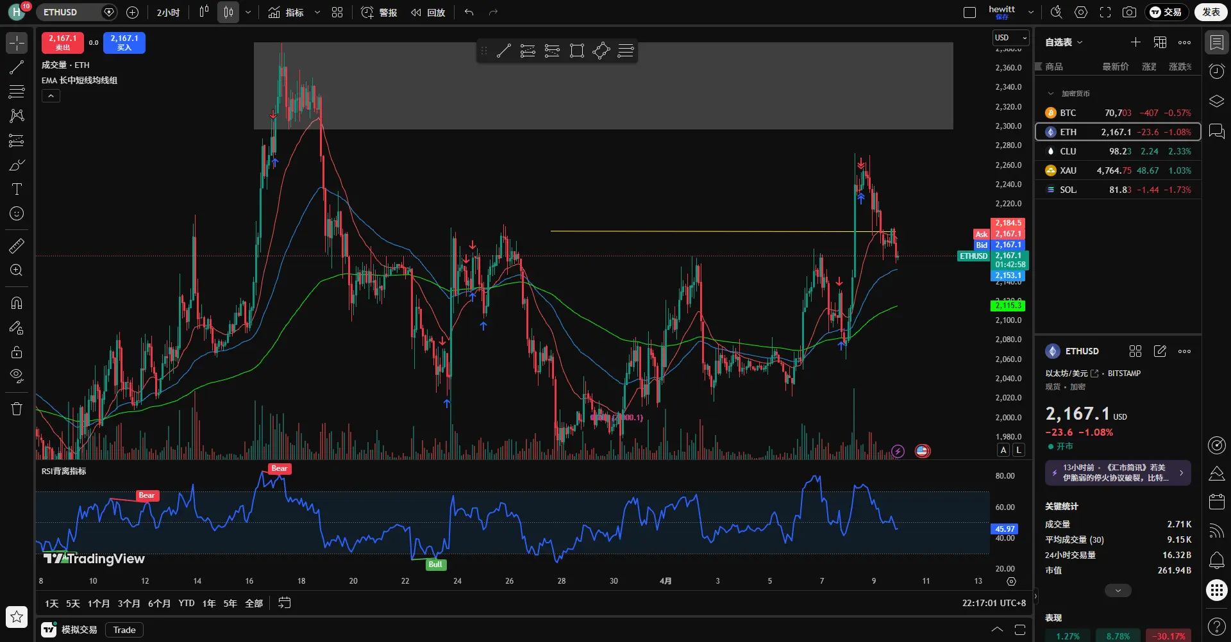This screenshot has height=642, width=1231.
Task: Open the USD currency dropdown
Action: click(x=1010, y=38)
